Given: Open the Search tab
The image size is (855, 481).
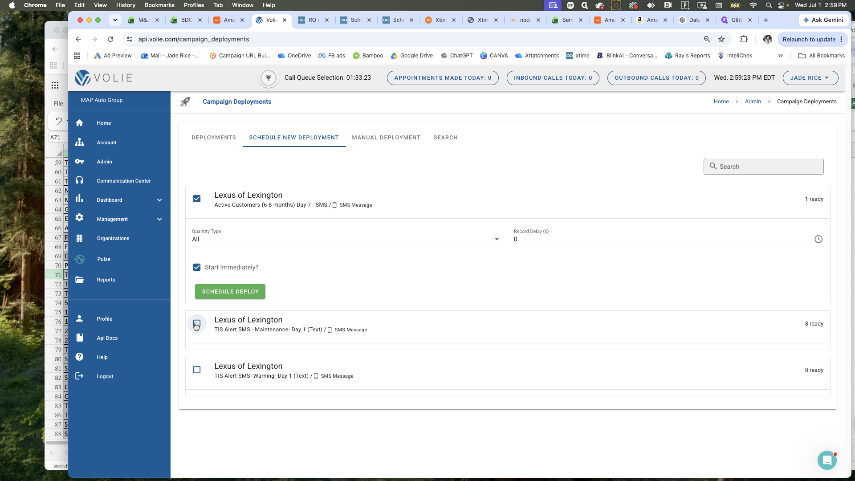Looking at the screenshot, I should pos(445,138).
